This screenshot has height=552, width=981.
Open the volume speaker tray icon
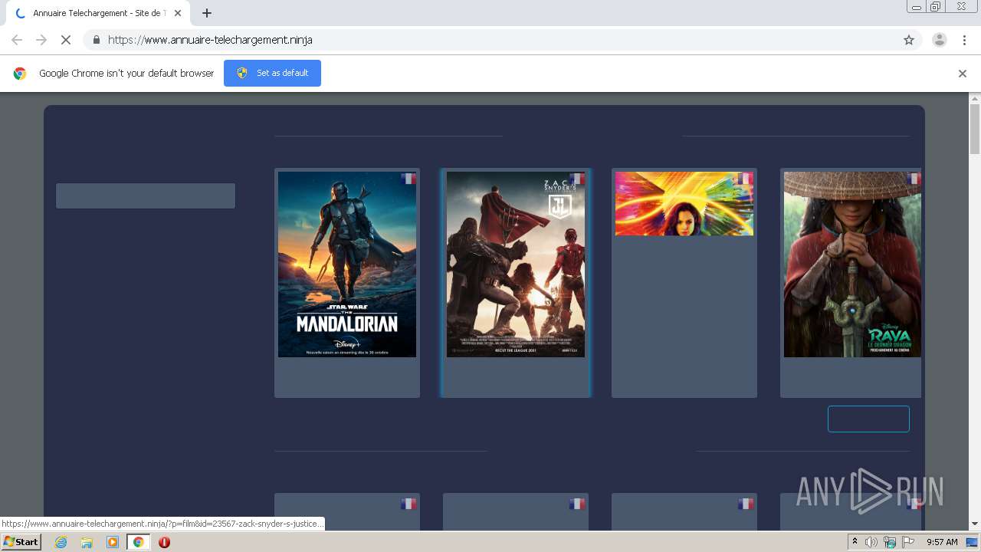(x=871, y=542)
